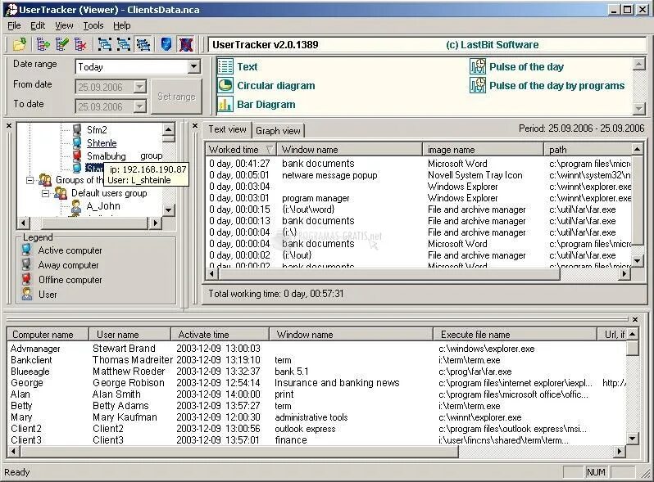The image size is (654, 482).
Task: Click the Circular diagram pie icon
Action: [x=225, y=86]
